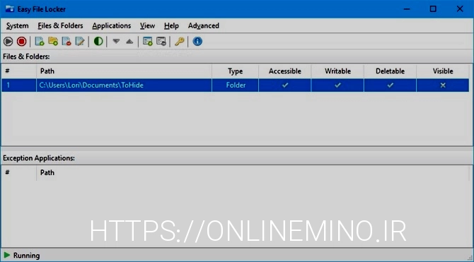
Task: Click the Edit entry pencil icon
Action: (80, 42)
